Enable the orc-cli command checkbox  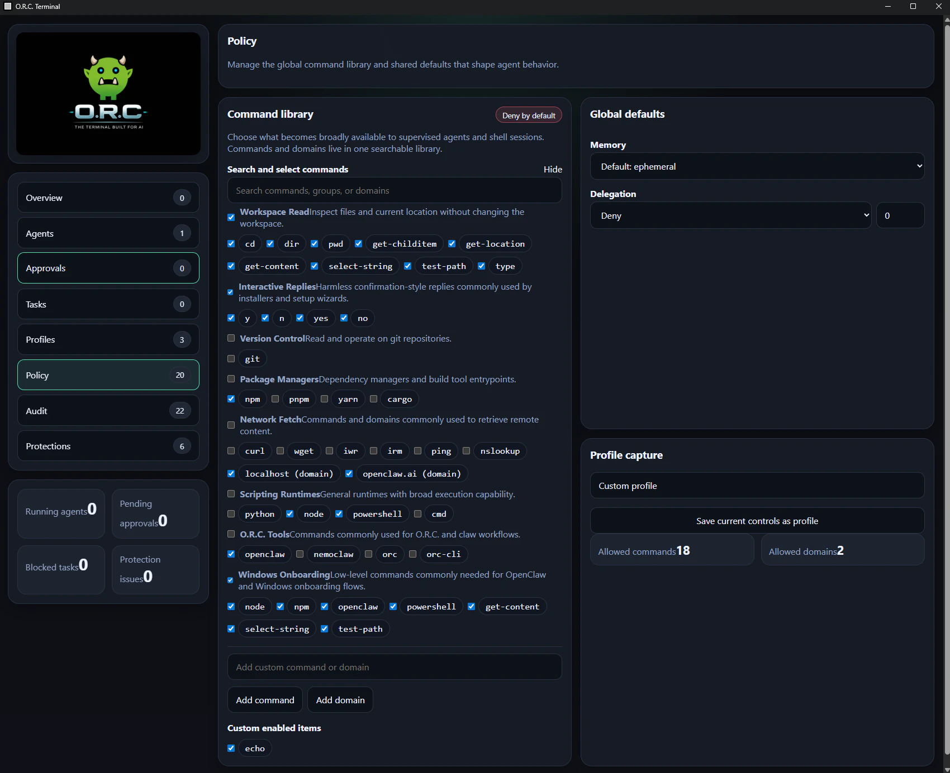(413, 554)
